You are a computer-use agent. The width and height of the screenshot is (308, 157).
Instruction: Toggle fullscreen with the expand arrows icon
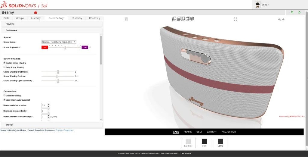tap(236, 19)
